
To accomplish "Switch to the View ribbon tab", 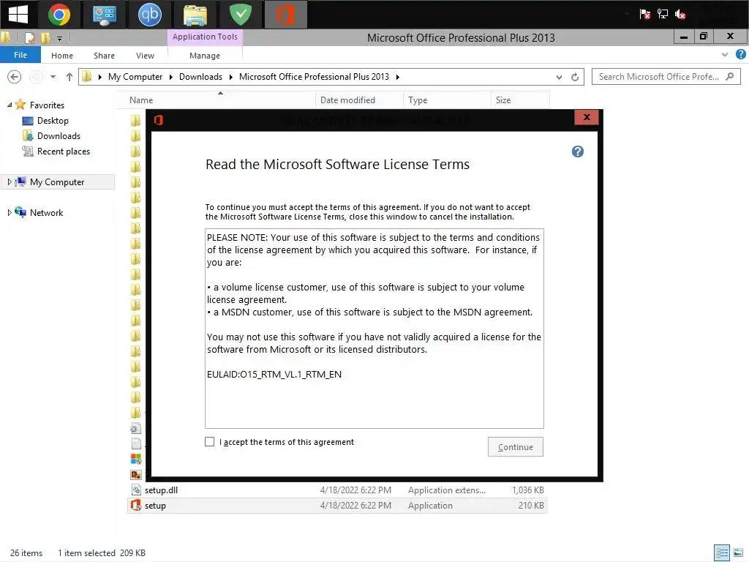I will [x=145, y=56].
